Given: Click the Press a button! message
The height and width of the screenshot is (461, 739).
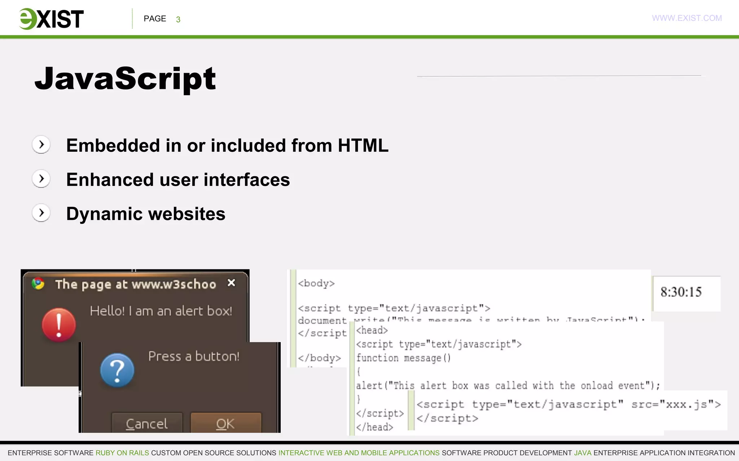Looking at the screenshot, I should pyautogui.click(x=194, y=356).
